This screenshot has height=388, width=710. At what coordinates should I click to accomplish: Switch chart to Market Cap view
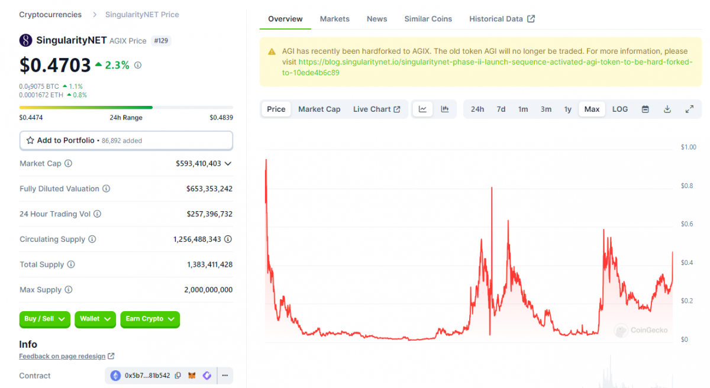pos(319,109)
